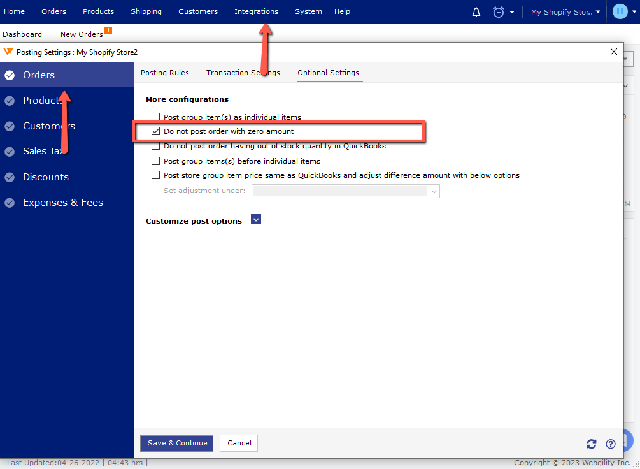This screenshot has width=640, height=469.
Task: Click the Products checkmark icon in sidebar
Action: pos(10,101)
